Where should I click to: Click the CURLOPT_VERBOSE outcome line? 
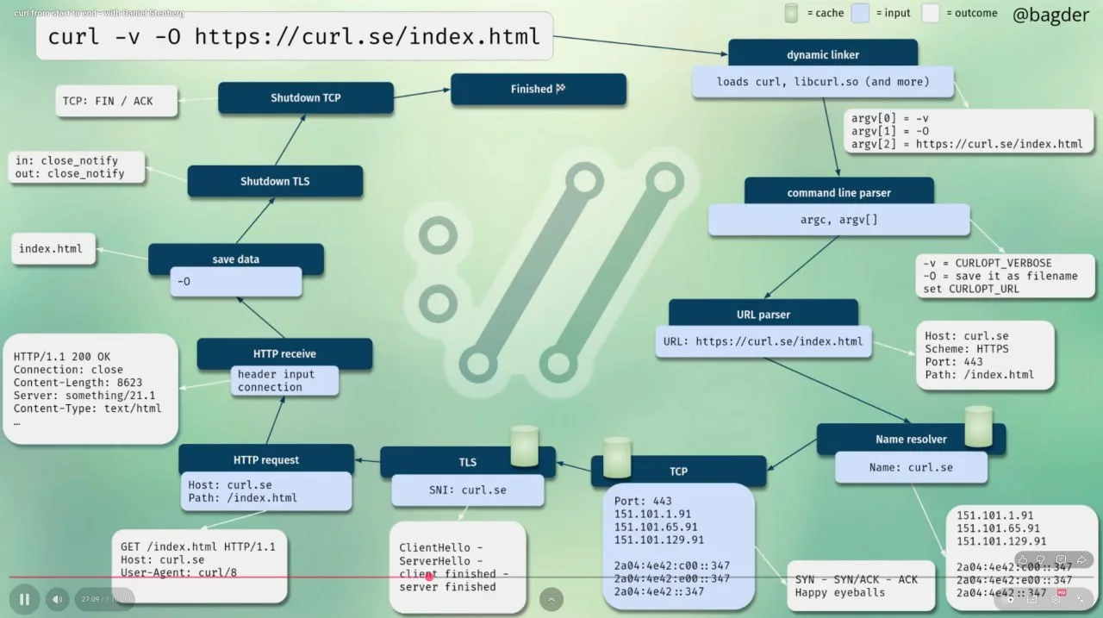[x=988, y=263]
